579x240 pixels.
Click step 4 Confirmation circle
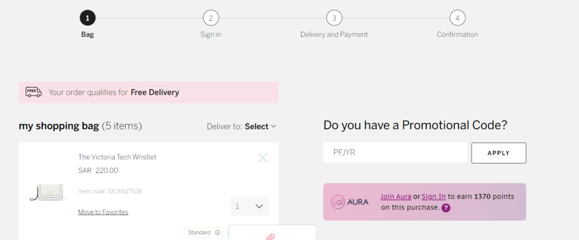point(457,18)
